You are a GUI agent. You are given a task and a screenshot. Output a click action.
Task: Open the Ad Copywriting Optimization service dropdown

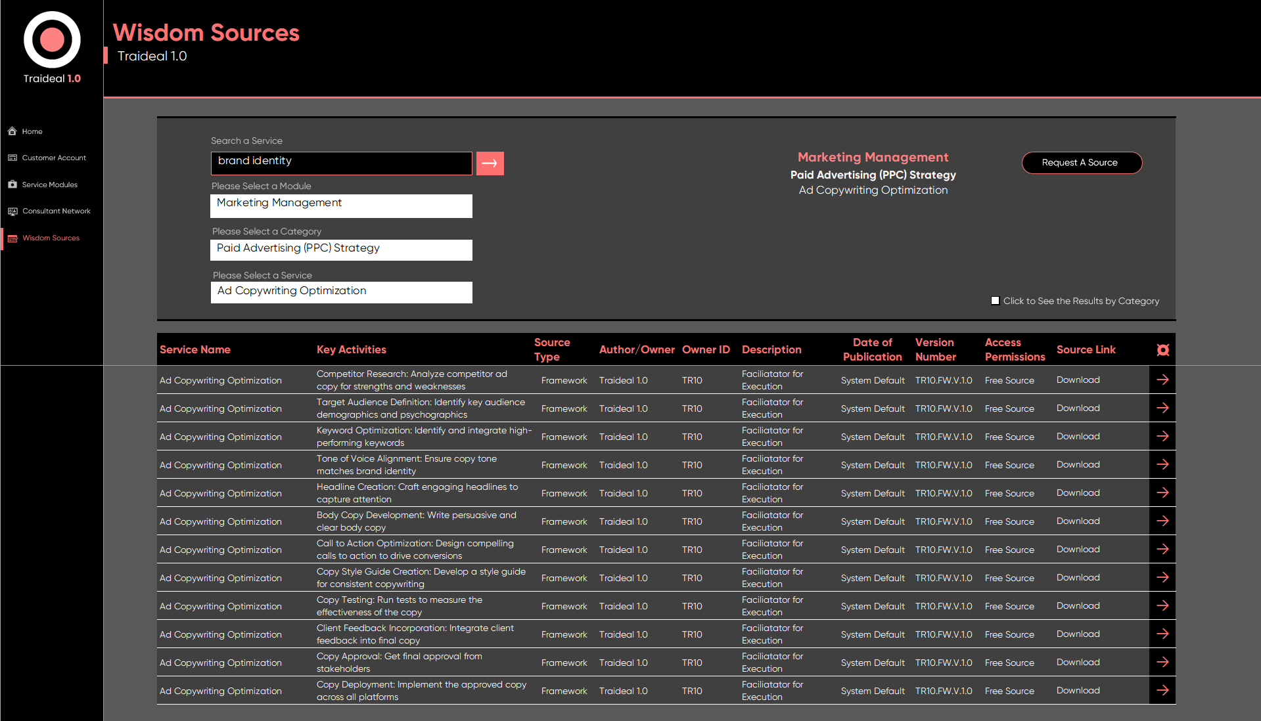(x=341, y=292)
